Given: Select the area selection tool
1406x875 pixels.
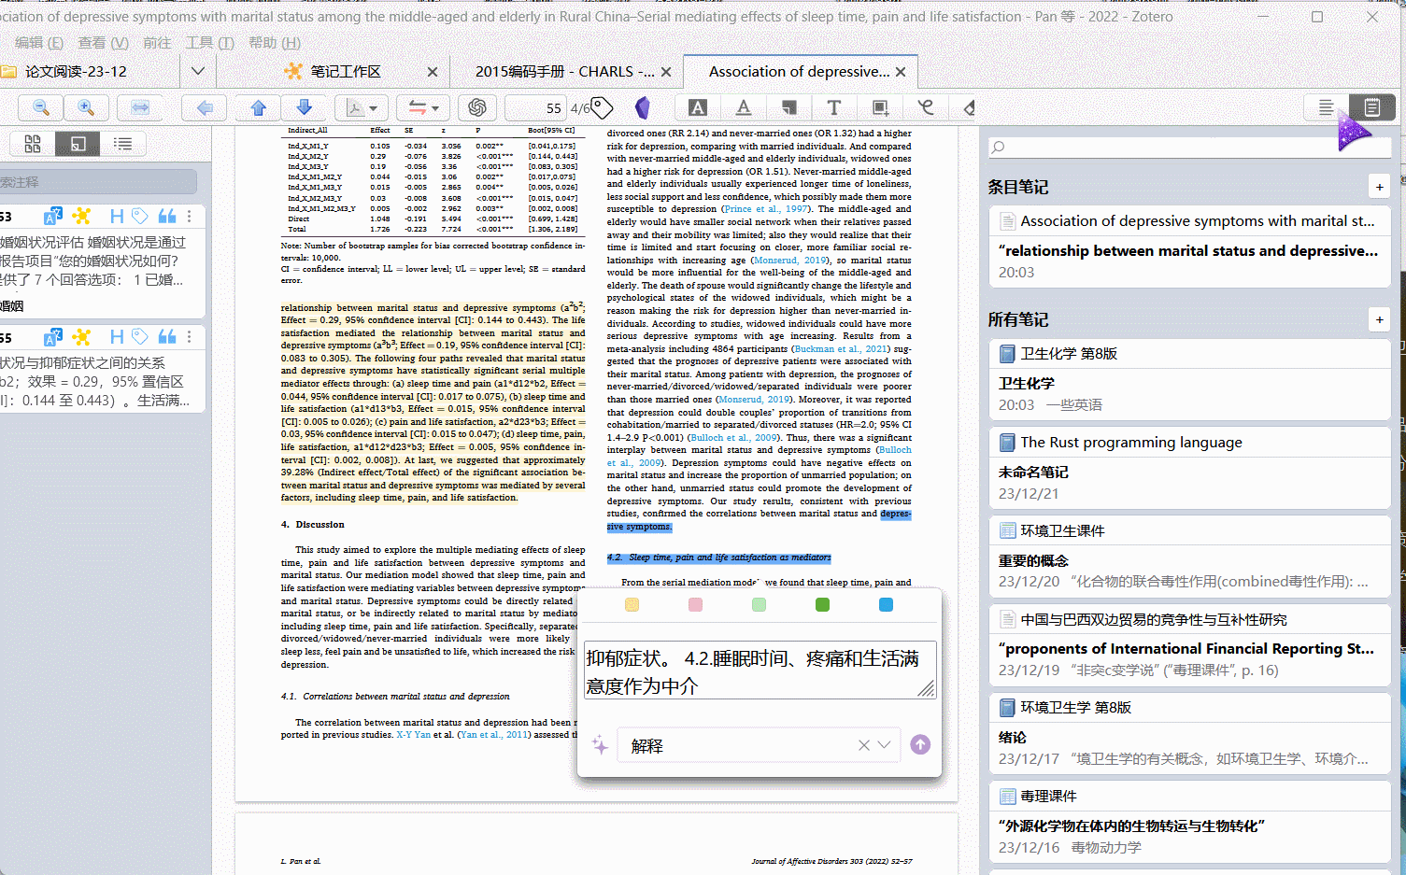Looking at the screenshot, I should [x=880, y=107].
